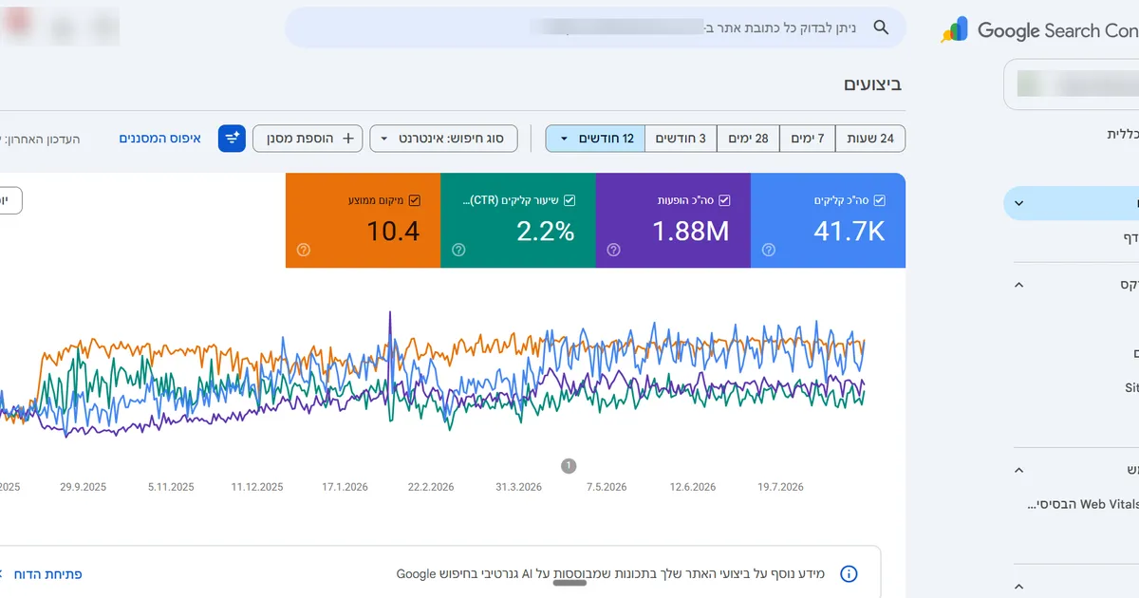Screen dimensions: 1139x598
Task: Select 7 ימים time range
Action: pyautogui.click(x=808, y=139)
